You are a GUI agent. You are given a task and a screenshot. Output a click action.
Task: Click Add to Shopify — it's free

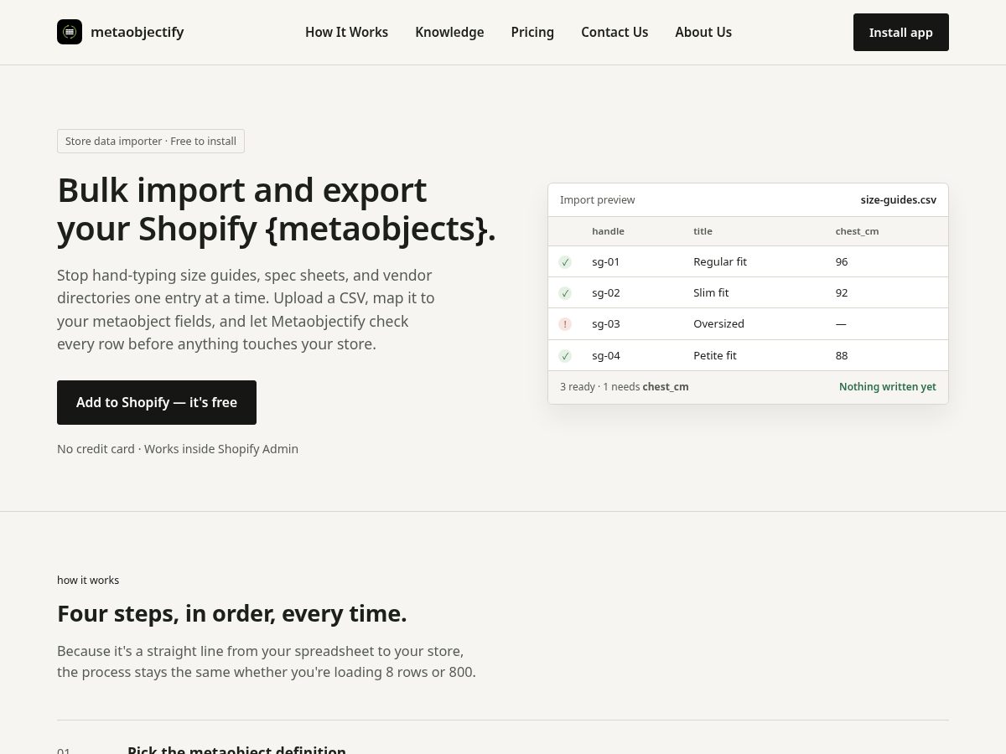point(157,402)
